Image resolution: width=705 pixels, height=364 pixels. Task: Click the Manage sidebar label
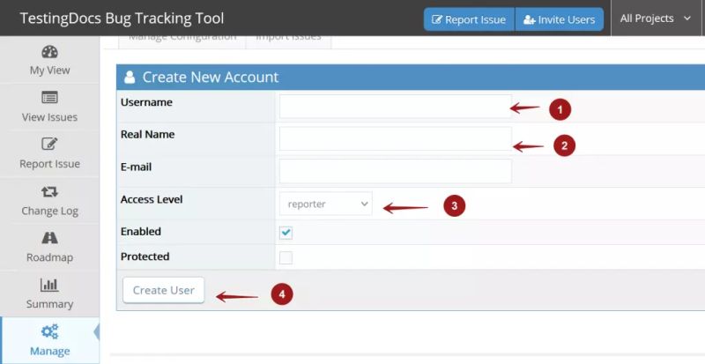click(x=49, y=351)
